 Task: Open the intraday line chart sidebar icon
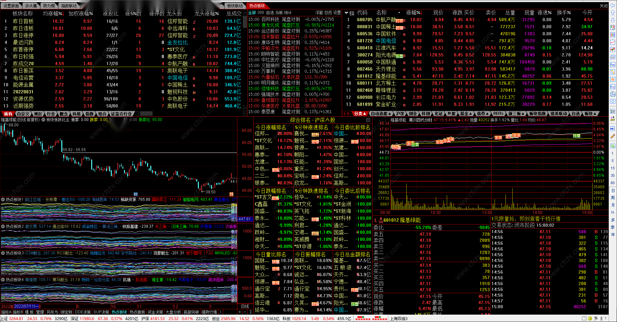(x=613, y=42)
